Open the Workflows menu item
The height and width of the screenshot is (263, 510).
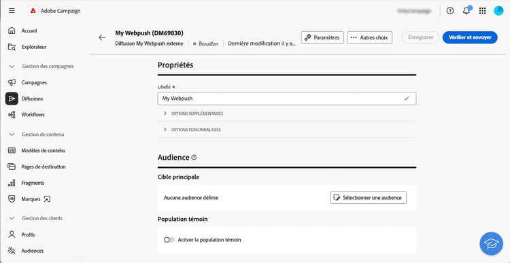(33, 115)
